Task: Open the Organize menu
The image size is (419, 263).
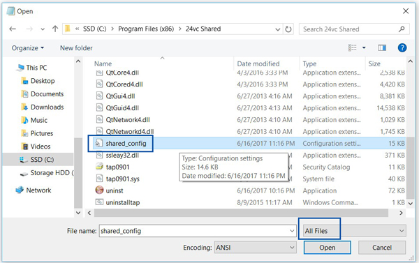Action: [x=27, y=48]
